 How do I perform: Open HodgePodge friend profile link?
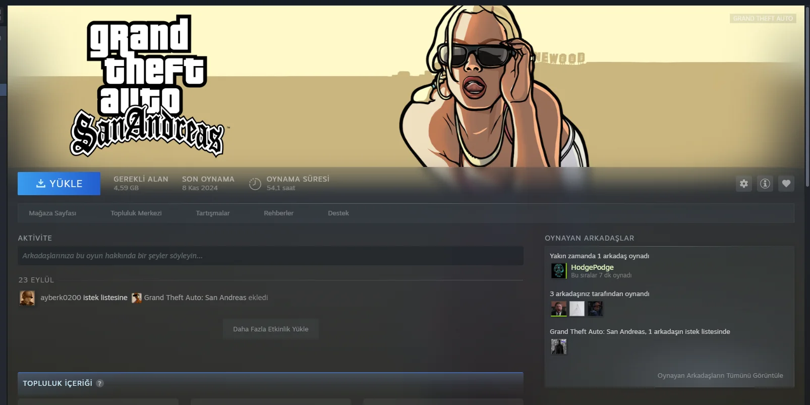tap(592, 267)
